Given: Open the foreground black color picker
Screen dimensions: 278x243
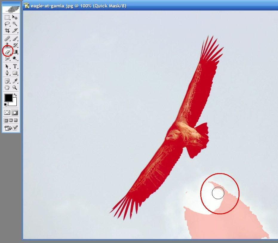Looking at the screenshot, I should 8,98.
